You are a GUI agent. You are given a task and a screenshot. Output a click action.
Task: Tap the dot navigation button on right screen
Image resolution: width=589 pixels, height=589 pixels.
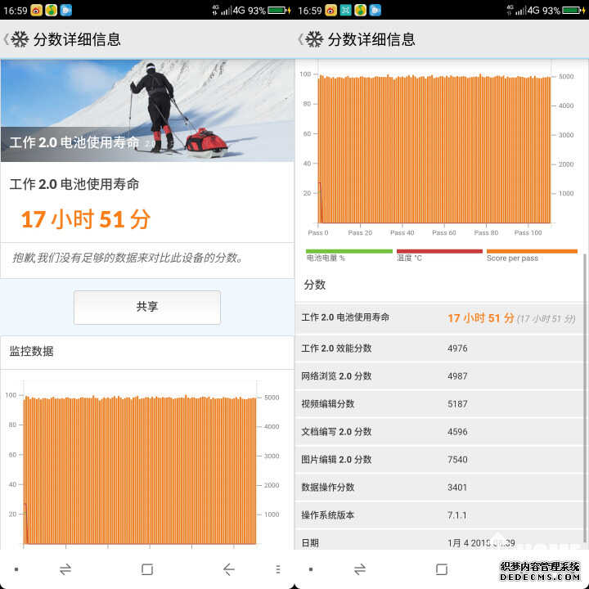tap(311, 569)
